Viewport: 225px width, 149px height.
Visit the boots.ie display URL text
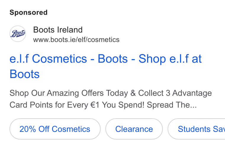coord(76,40)
